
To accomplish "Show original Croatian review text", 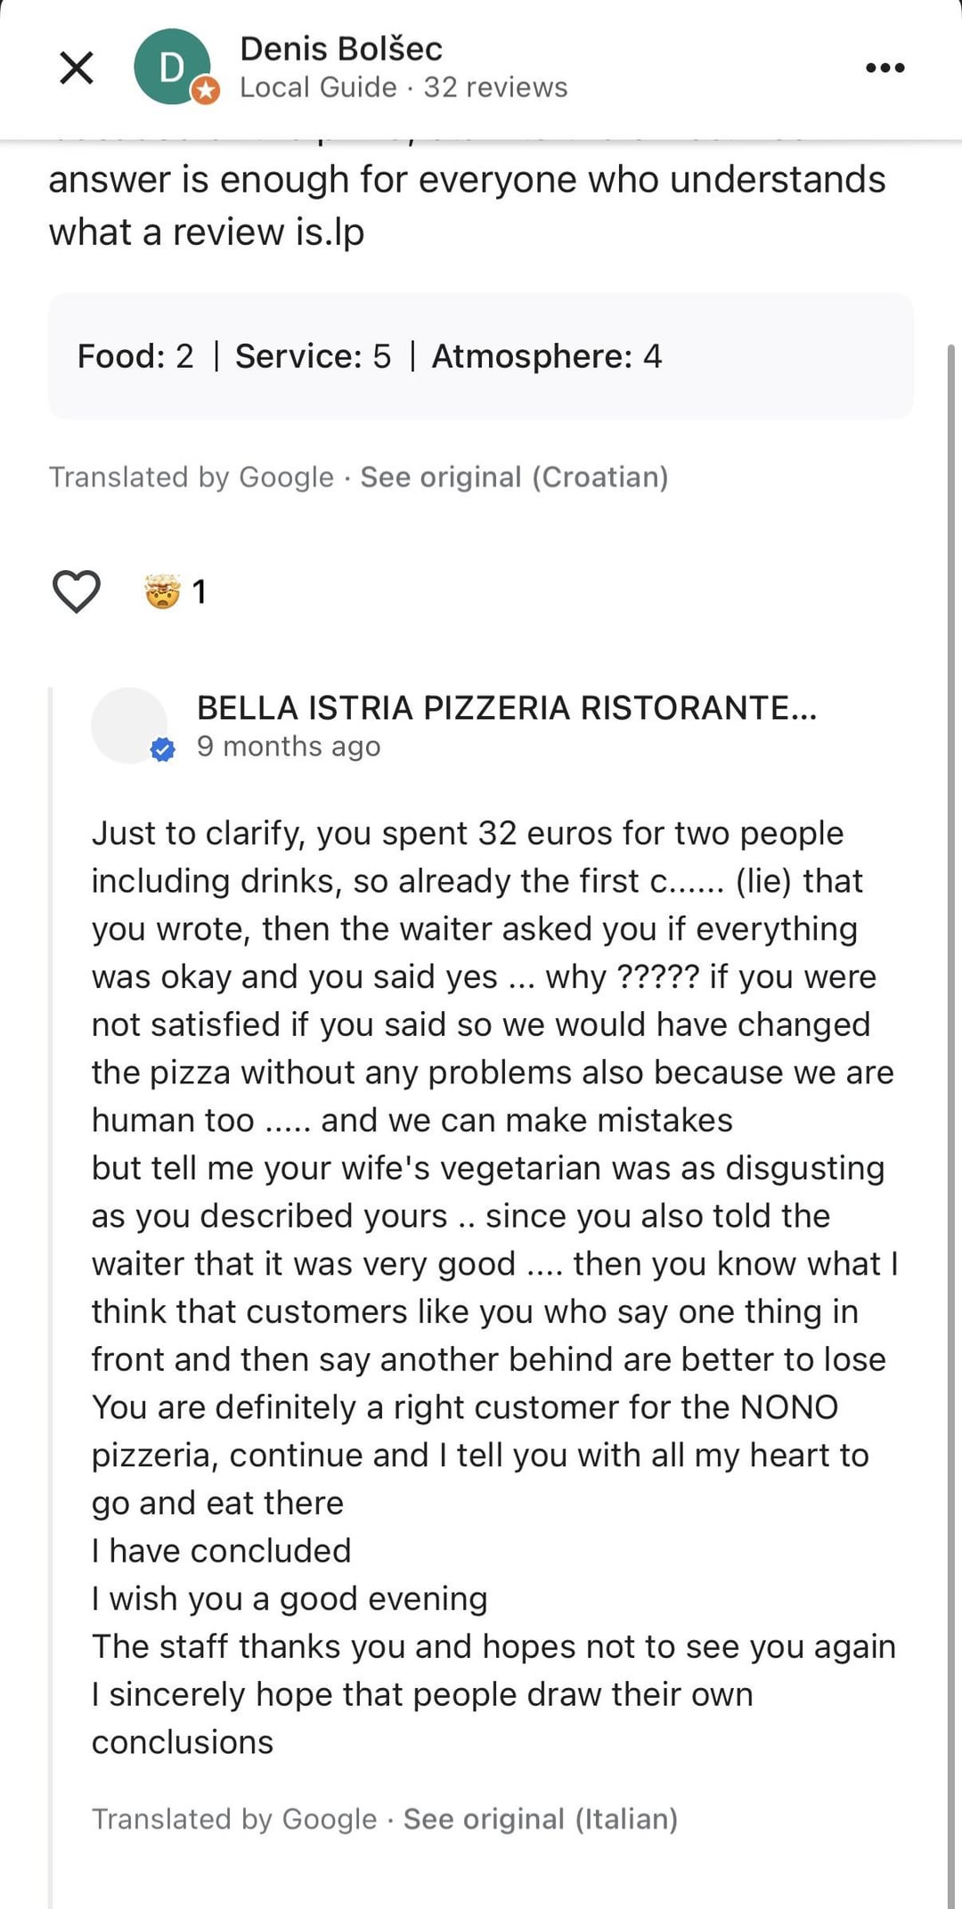I will point(514,477).
